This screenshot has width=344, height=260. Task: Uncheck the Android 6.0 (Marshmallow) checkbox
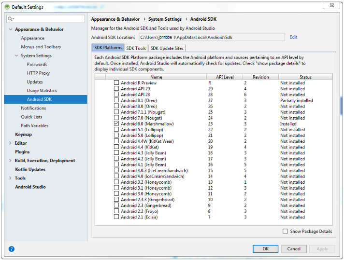(x=116, y=123)
